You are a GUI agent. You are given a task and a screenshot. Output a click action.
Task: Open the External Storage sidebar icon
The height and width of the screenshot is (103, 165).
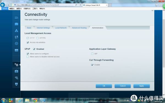pos(16,50)
